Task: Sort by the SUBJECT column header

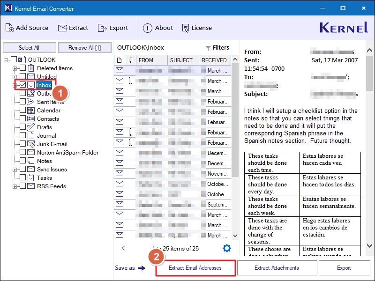Action: click(x=183, y=60)
